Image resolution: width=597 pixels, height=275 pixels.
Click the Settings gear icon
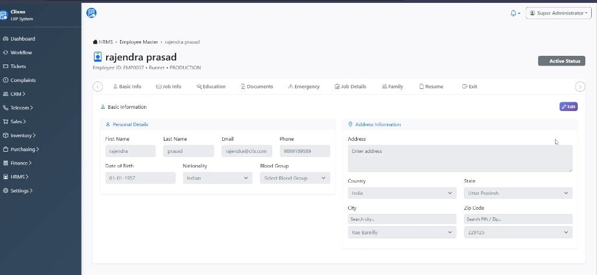pyautogui.click(x=5, y=191)
